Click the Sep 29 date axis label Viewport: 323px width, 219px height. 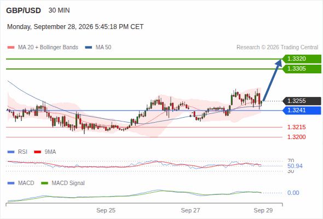tap(263, 211)
